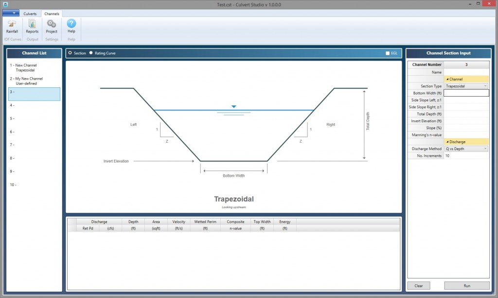Launch Help from the ribbon

(71, 27)
